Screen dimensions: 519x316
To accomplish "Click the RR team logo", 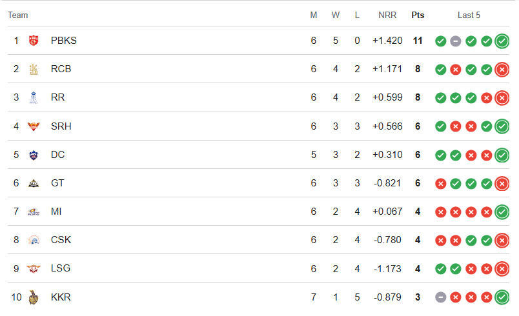I will (x=34, y=97).
